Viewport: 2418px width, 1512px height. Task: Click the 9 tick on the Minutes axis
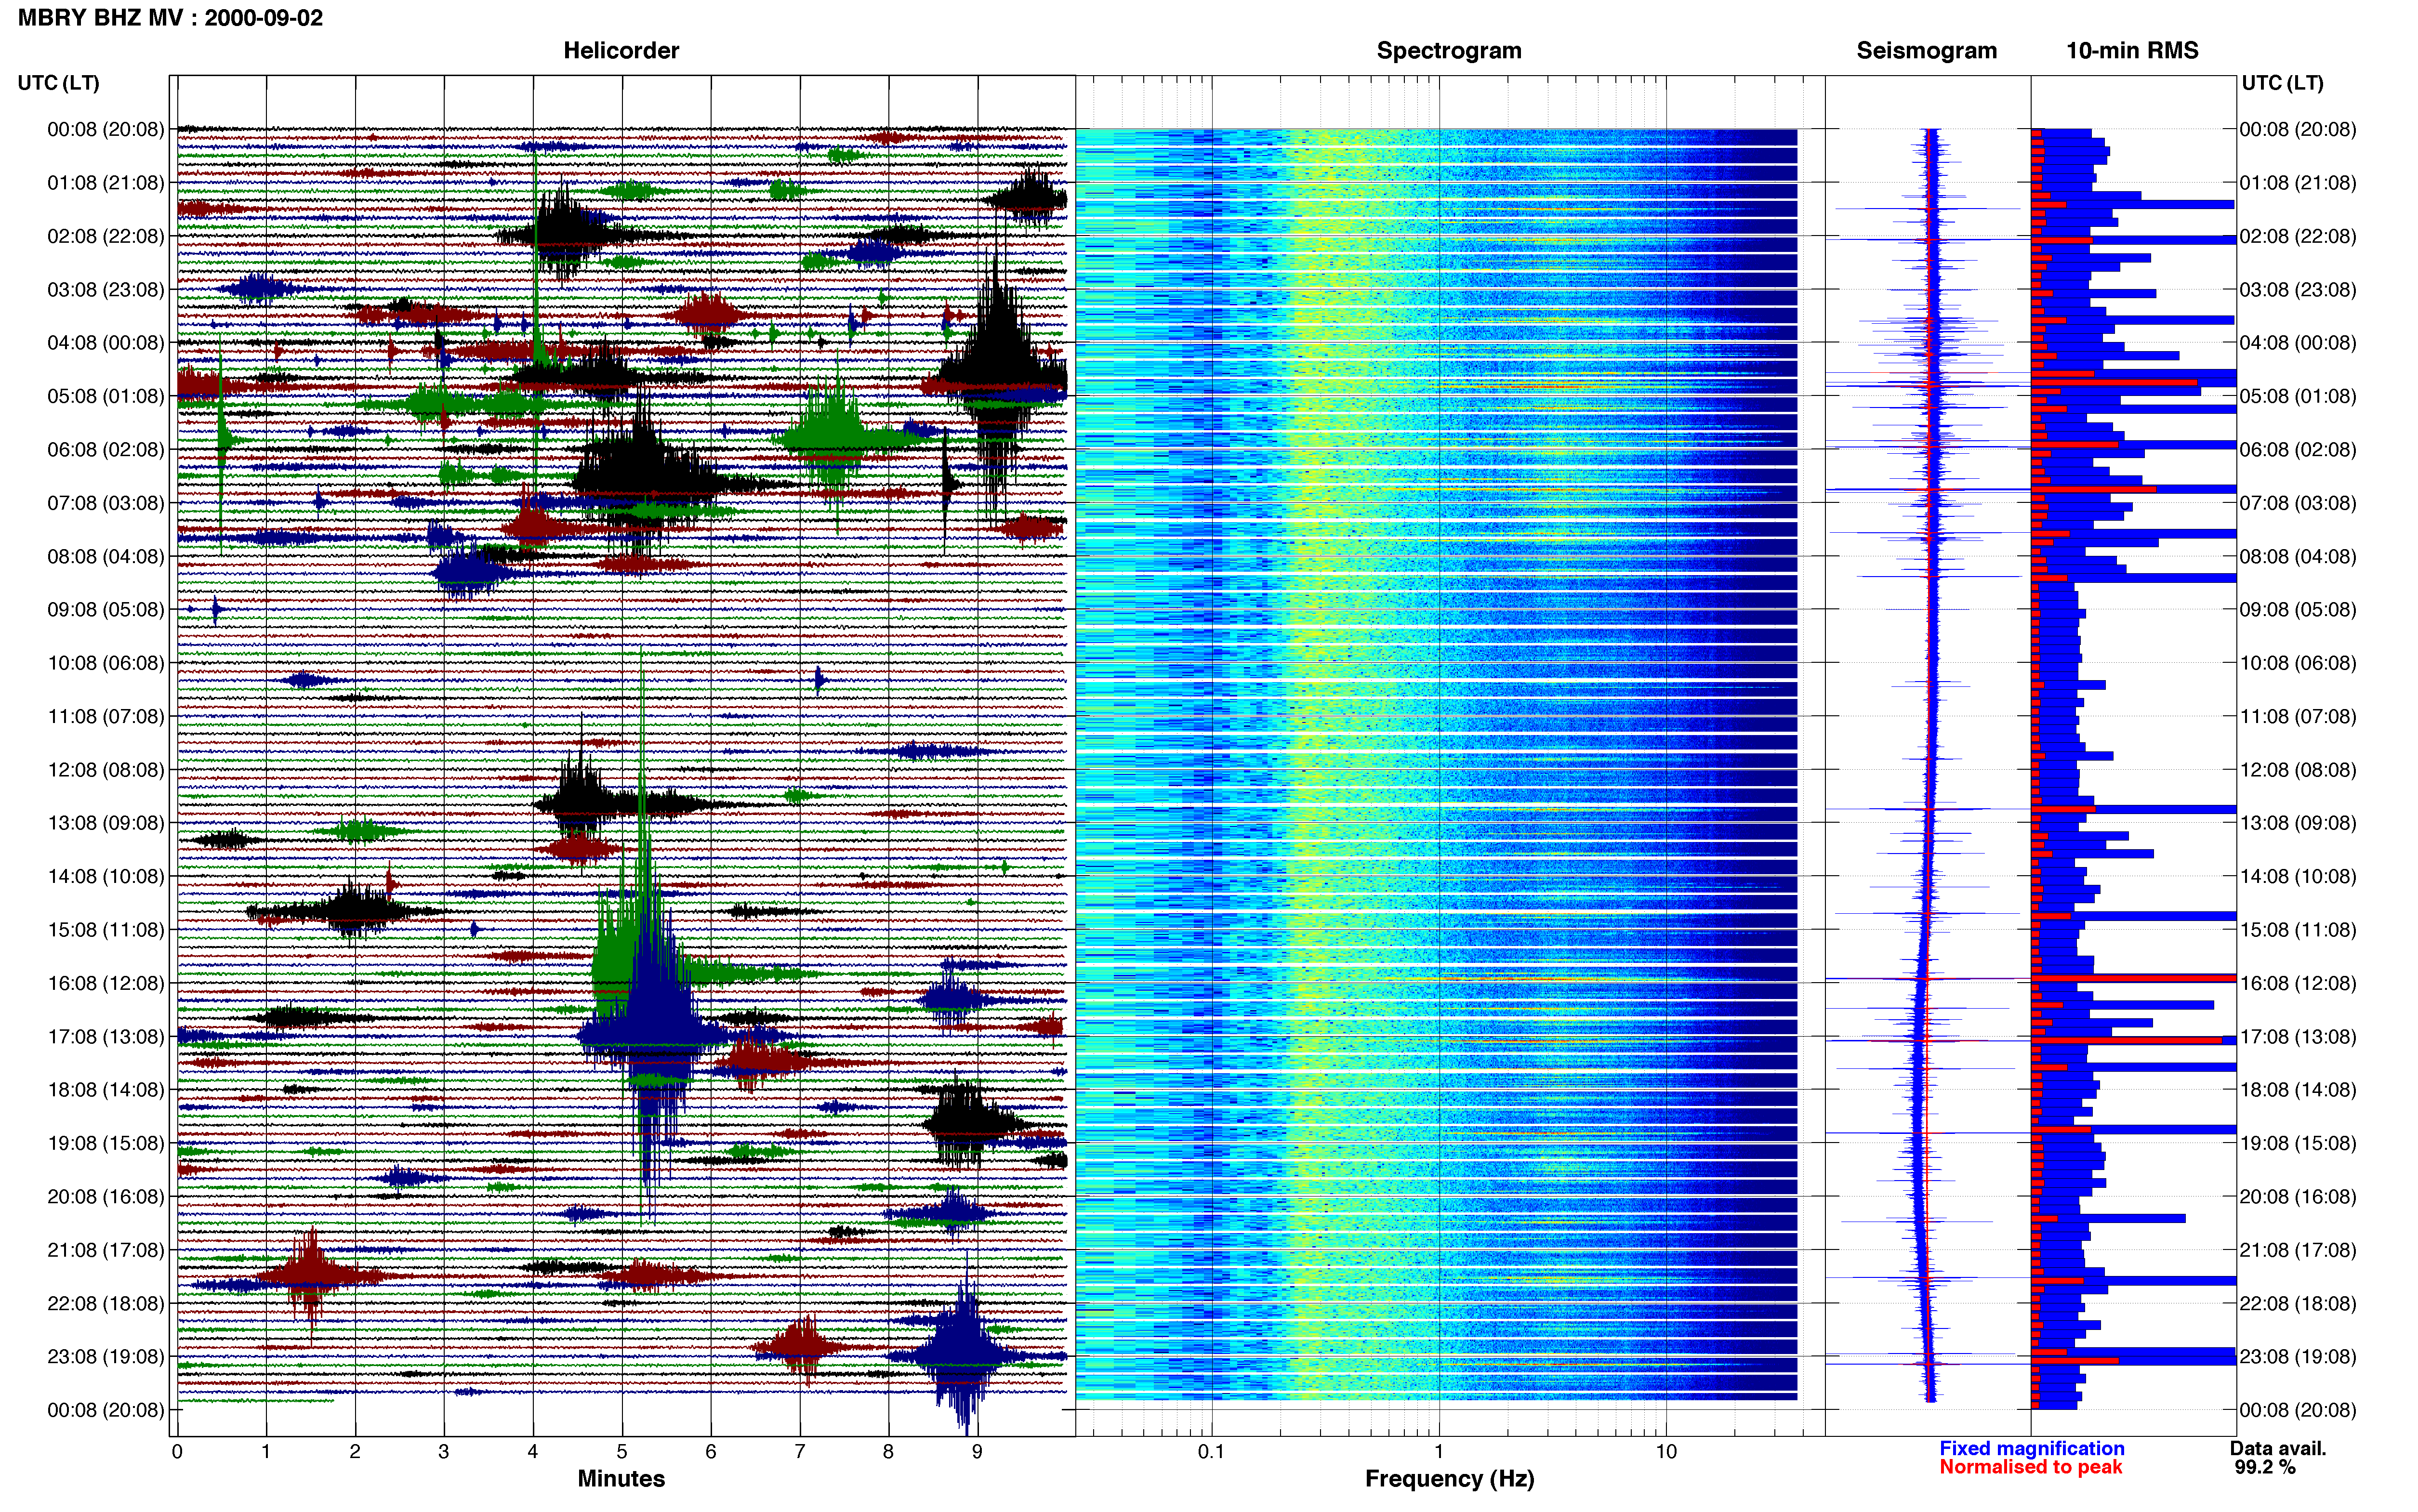[977, 1451]
